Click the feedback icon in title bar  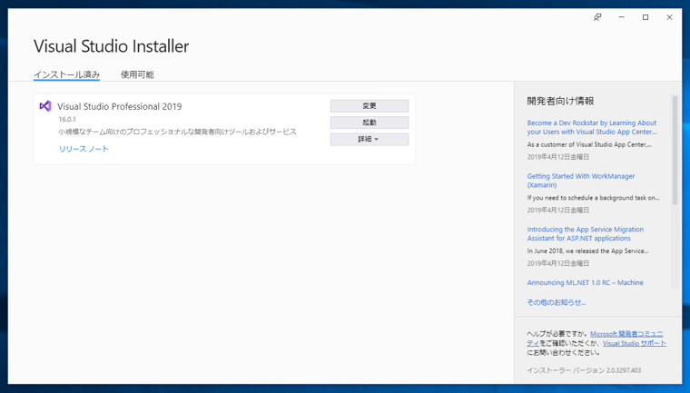coord(597,17)
